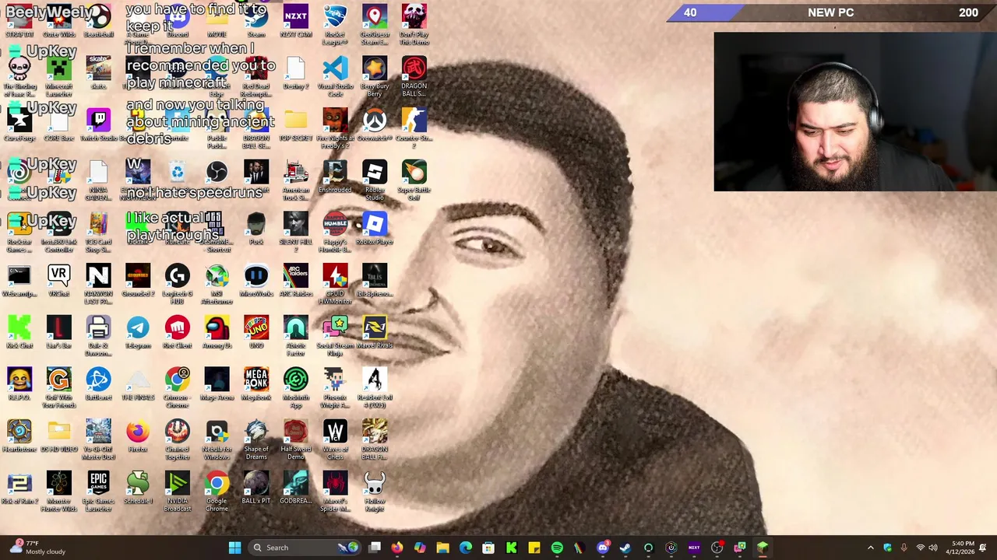Open the Minecraft Launcher desktop shortcut
The width and height of the screenshot is (997, 560).
tap(58, 76)
